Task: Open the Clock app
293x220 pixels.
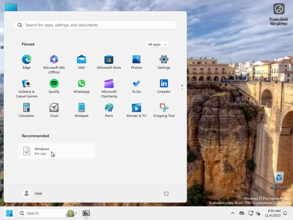Action: pyautogui.click(x=54, y=110)
